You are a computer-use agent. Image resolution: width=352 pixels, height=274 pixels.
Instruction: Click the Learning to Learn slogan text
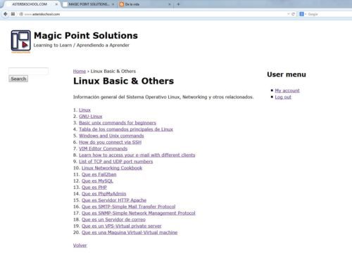82,45
